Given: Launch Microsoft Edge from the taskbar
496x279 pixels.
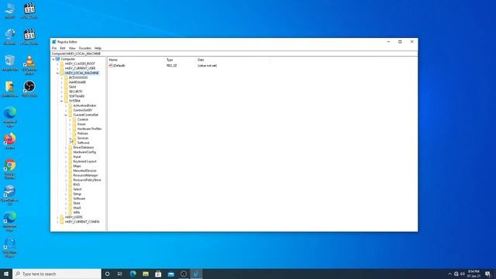Looking at the screenshot, I should click(x=133, y=274).
